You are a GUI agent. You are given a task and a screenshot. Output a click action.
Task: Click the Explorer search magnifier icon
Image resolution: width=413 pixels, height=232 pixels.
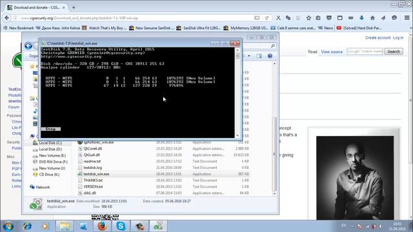[x=273, y=46]
